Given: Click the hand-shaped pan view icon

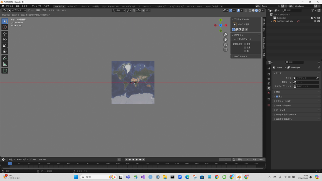Looking at the screenshot, I should point(225,40).
